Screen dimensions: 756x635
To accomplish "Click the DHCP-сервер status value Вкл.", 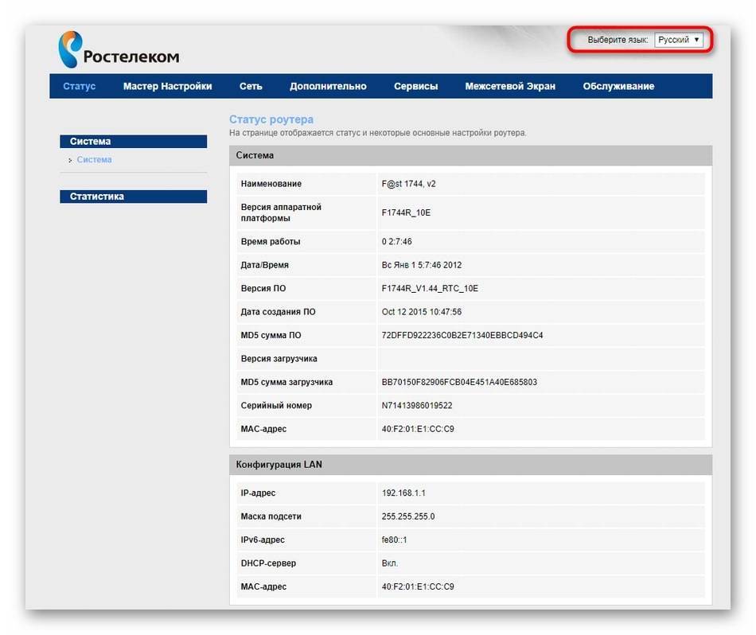I will click(x=390, y=563).
